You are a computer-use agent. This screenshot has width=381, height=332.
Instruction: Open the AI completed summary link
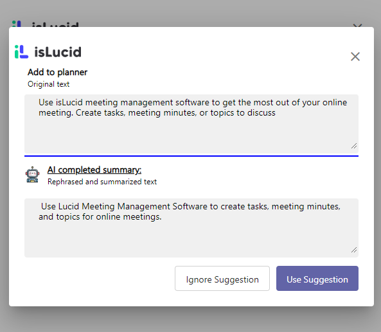(94, 170)
